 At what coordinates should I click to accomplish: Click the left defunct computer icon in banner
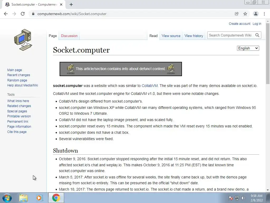pos(70,69)
